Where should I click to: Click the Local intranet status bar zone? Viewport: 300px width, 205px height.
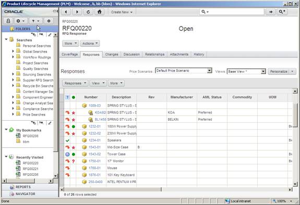[x=241, y=201]
